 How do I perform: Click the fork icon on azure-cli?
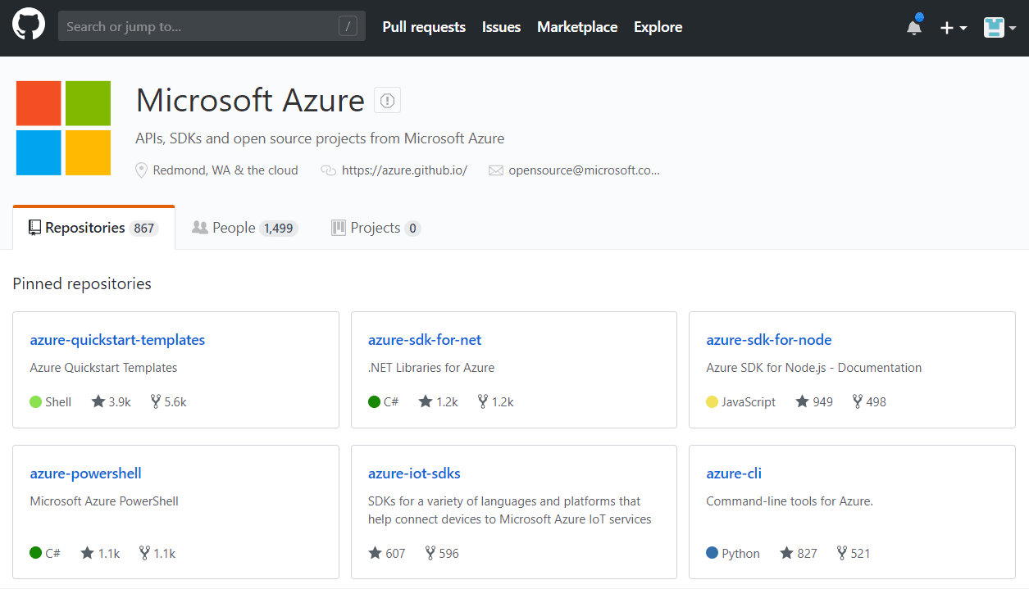coord(842,553)
